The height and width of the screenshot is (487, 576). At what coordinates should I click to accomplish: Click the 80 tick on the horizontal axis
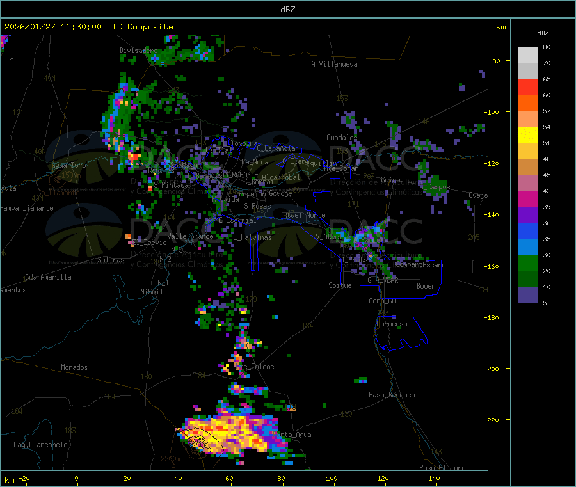[x=281, y=478]
